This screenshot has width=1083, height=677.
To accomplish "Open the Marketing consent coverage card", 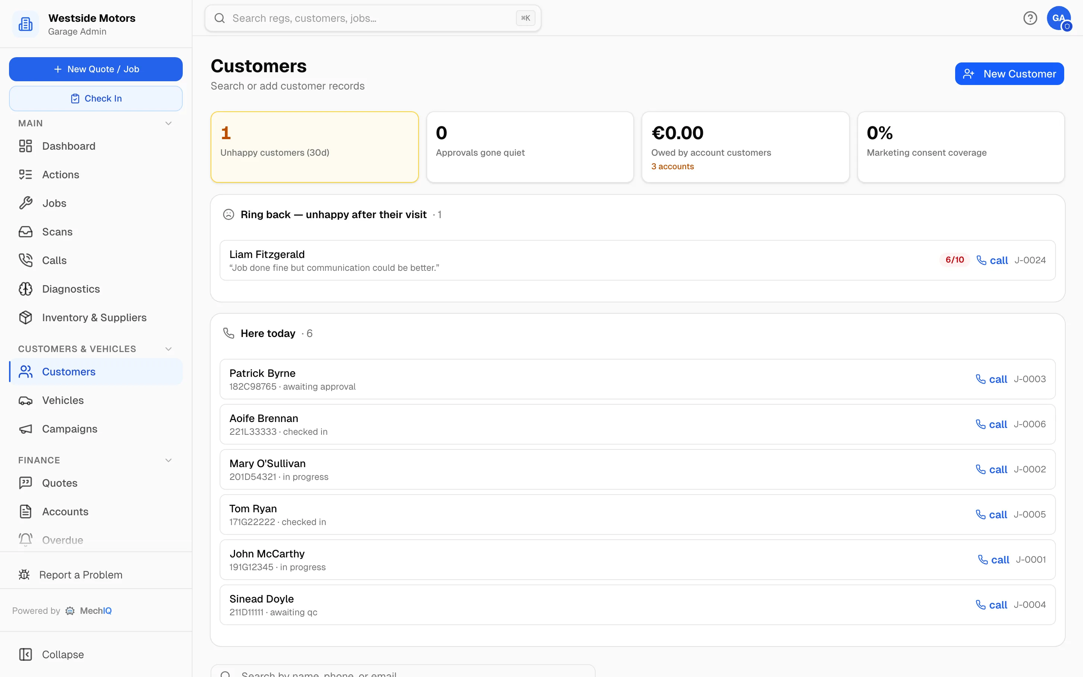I will point(961,147).
